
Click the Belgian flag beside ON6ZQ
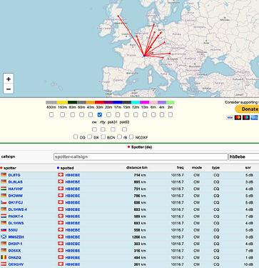click(4, 257)
